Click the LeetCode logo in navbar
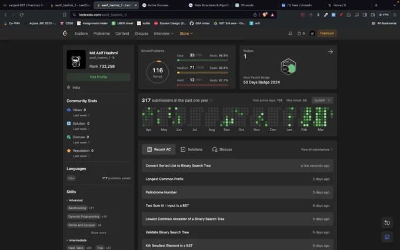Image resolution: width=400 pixels, height=250 pixels. 65,33
